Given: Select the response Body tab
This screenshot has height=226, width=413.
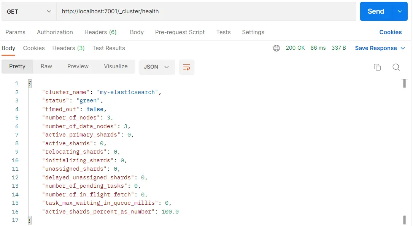Looking at the screenshot, I should point(8,48).
